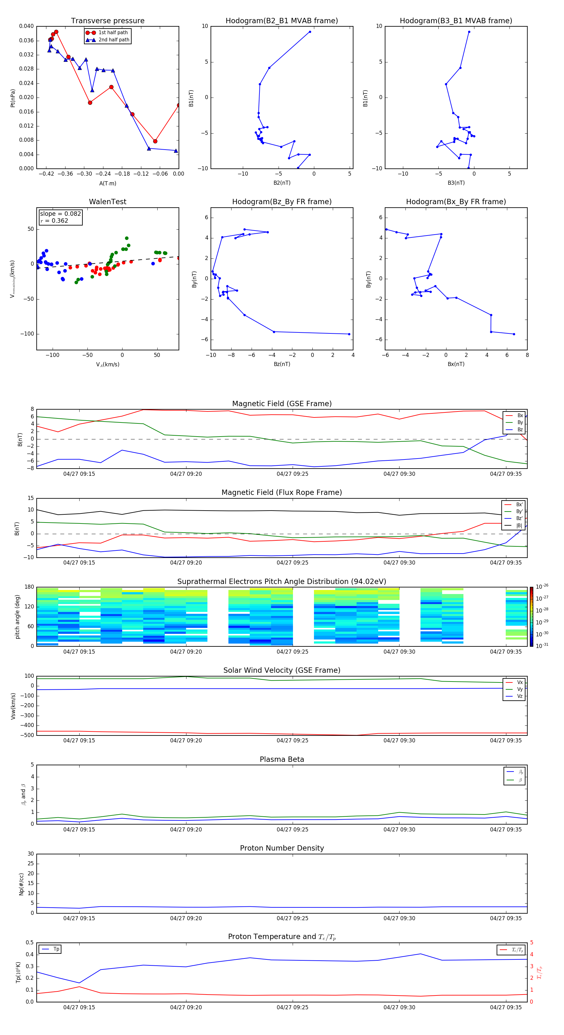Click the 'Tp(10^6K)' y-axis label
564x1035 pixels.
pos(18,972)
